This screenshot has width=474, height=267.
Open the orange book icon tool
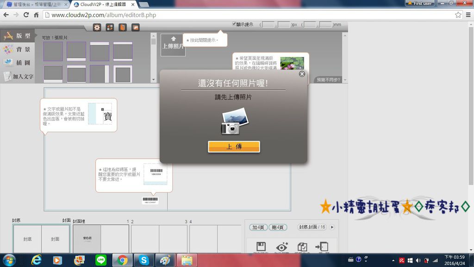pos(123,27)
